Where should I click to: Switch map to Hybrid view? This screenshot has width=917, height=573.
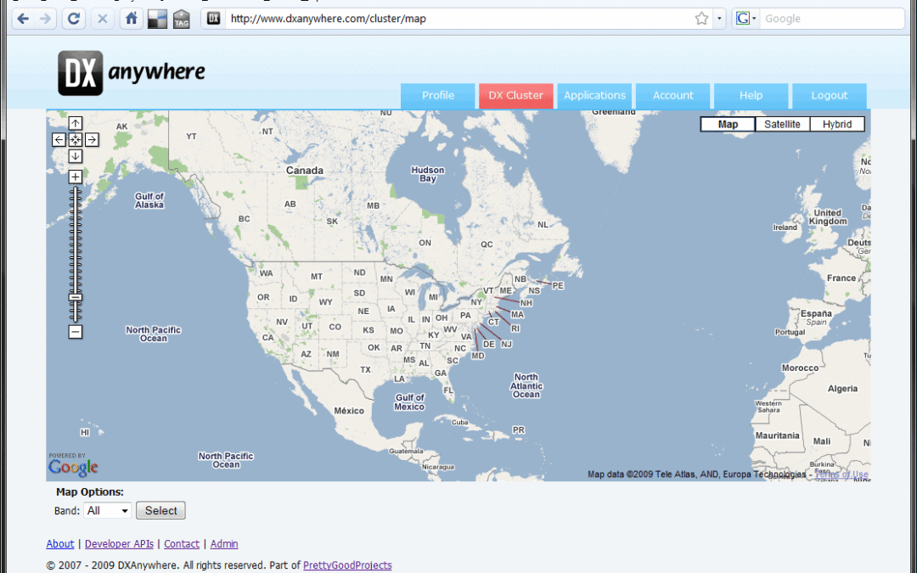(836, 124)
